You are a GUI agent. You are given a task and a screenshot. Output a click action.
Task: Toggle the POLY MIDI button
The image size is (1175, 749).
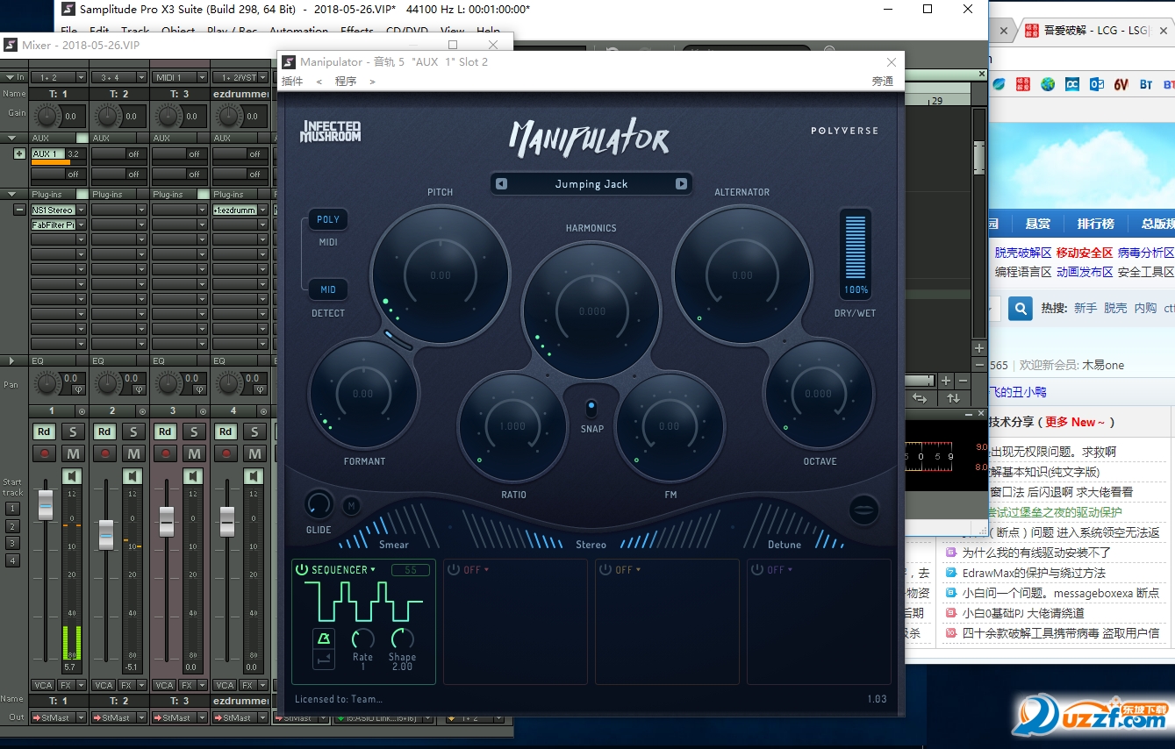(328, 219)
